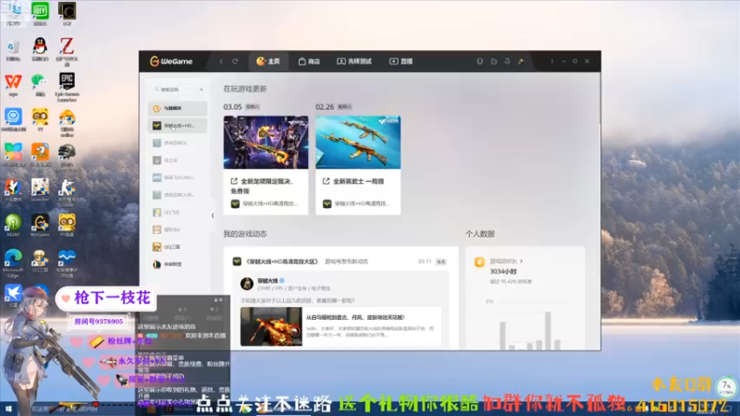Open the green 360AP desktop shortcut
The height and width of the screenshot is (416, 740).
pos(13,226)
